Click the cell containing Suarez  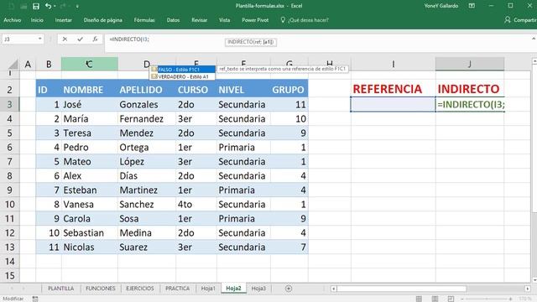[147, 247]
